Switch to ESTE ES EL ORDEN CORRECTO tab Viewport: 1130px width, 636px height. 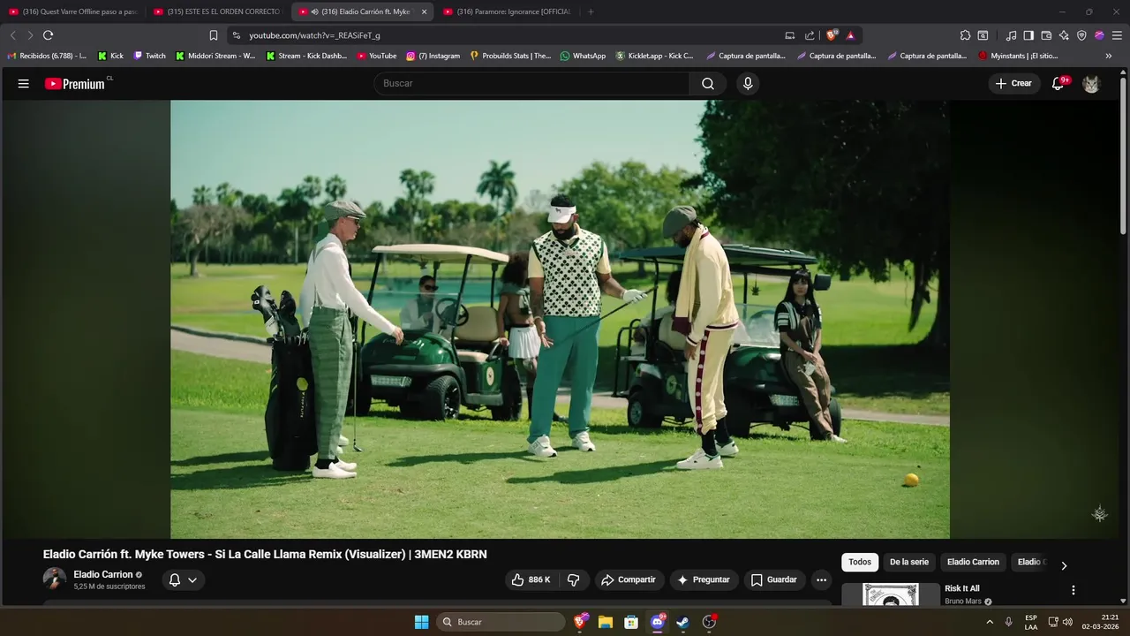click(x=218, y=11)
